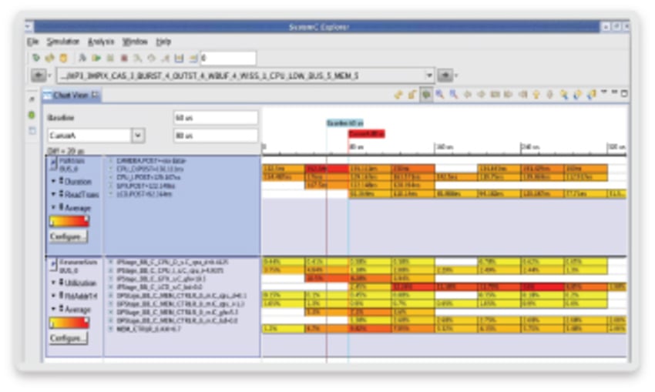Click the zoom out magnifier icon
Viewport: 655px width, 392px height.
click(x=453, y=94)
